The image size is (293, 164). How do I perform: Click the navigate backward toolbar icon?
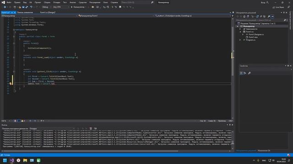[x=5, y=7]
